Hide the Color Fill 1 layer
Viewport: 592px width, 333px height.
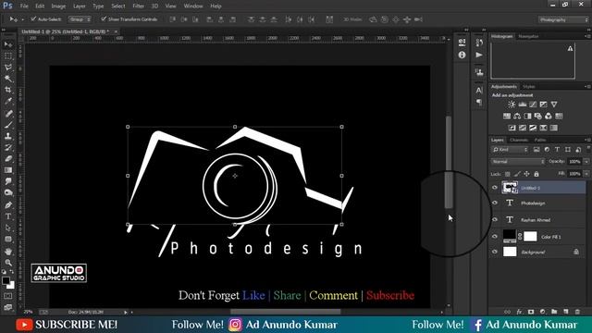495,237
